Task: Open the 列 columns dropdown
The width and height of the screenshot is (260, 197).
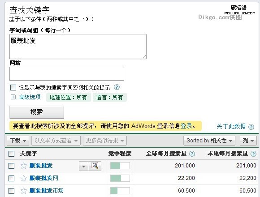Action: pos(248,141)
